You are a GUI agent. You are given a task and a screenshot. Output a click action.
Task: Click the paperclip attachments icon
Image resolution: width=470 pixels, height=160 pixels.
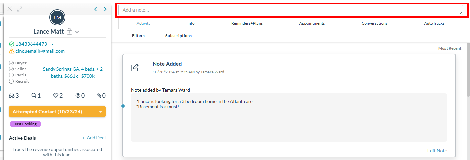coord(99,96)
